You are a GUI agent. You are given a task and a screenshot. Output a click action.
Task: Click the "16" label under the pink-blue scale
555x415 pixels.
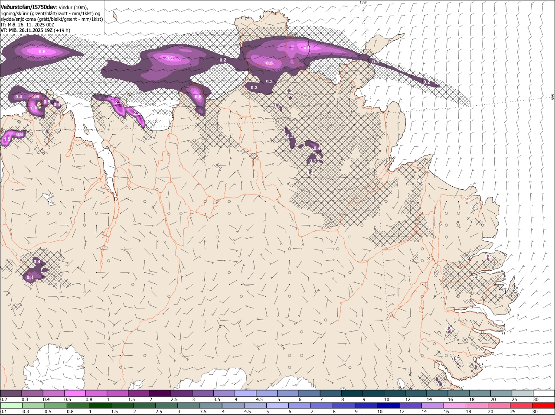[x=447, y=412]
